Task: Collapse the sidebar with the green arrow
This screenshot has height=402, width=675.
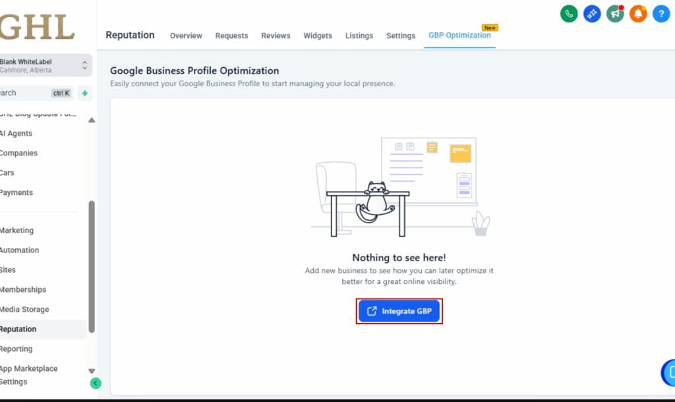Action: (96, 383)
